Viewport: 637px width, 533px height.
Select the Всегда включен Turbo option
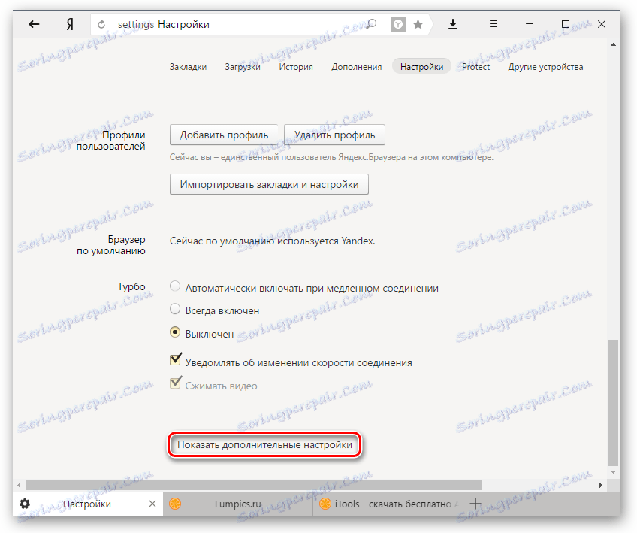175,309
